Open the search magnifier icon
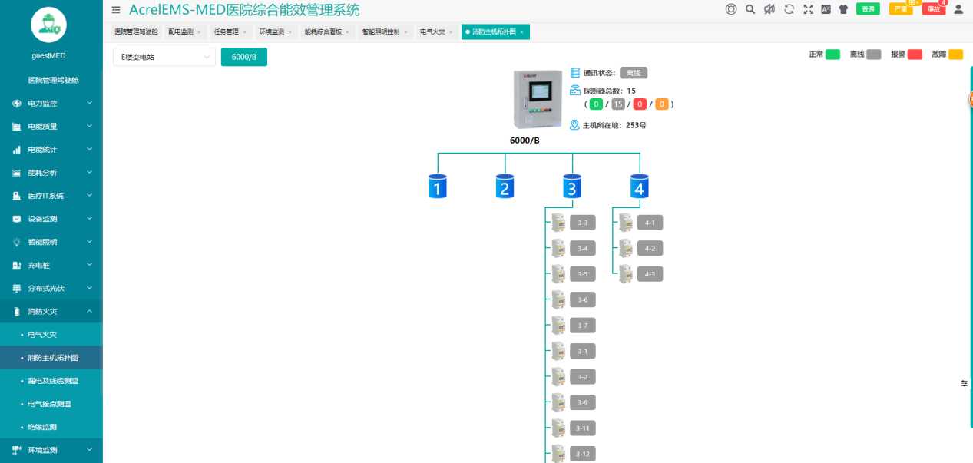Viewport: 973px width, 463px height. tap(750, 9)
